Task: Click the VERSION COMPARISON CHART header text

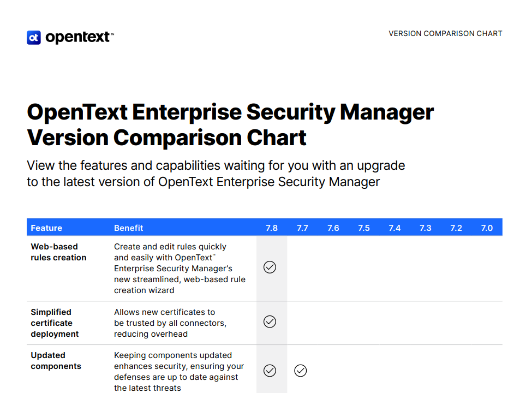Action: click(445, 34)
